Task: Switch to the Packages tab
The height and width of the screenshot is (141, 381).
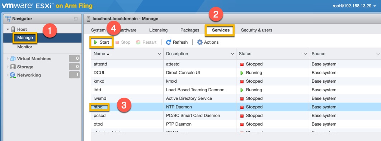Action: click(190, 30)
